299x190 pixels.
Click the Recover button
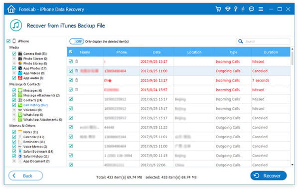tap(268, 176)
